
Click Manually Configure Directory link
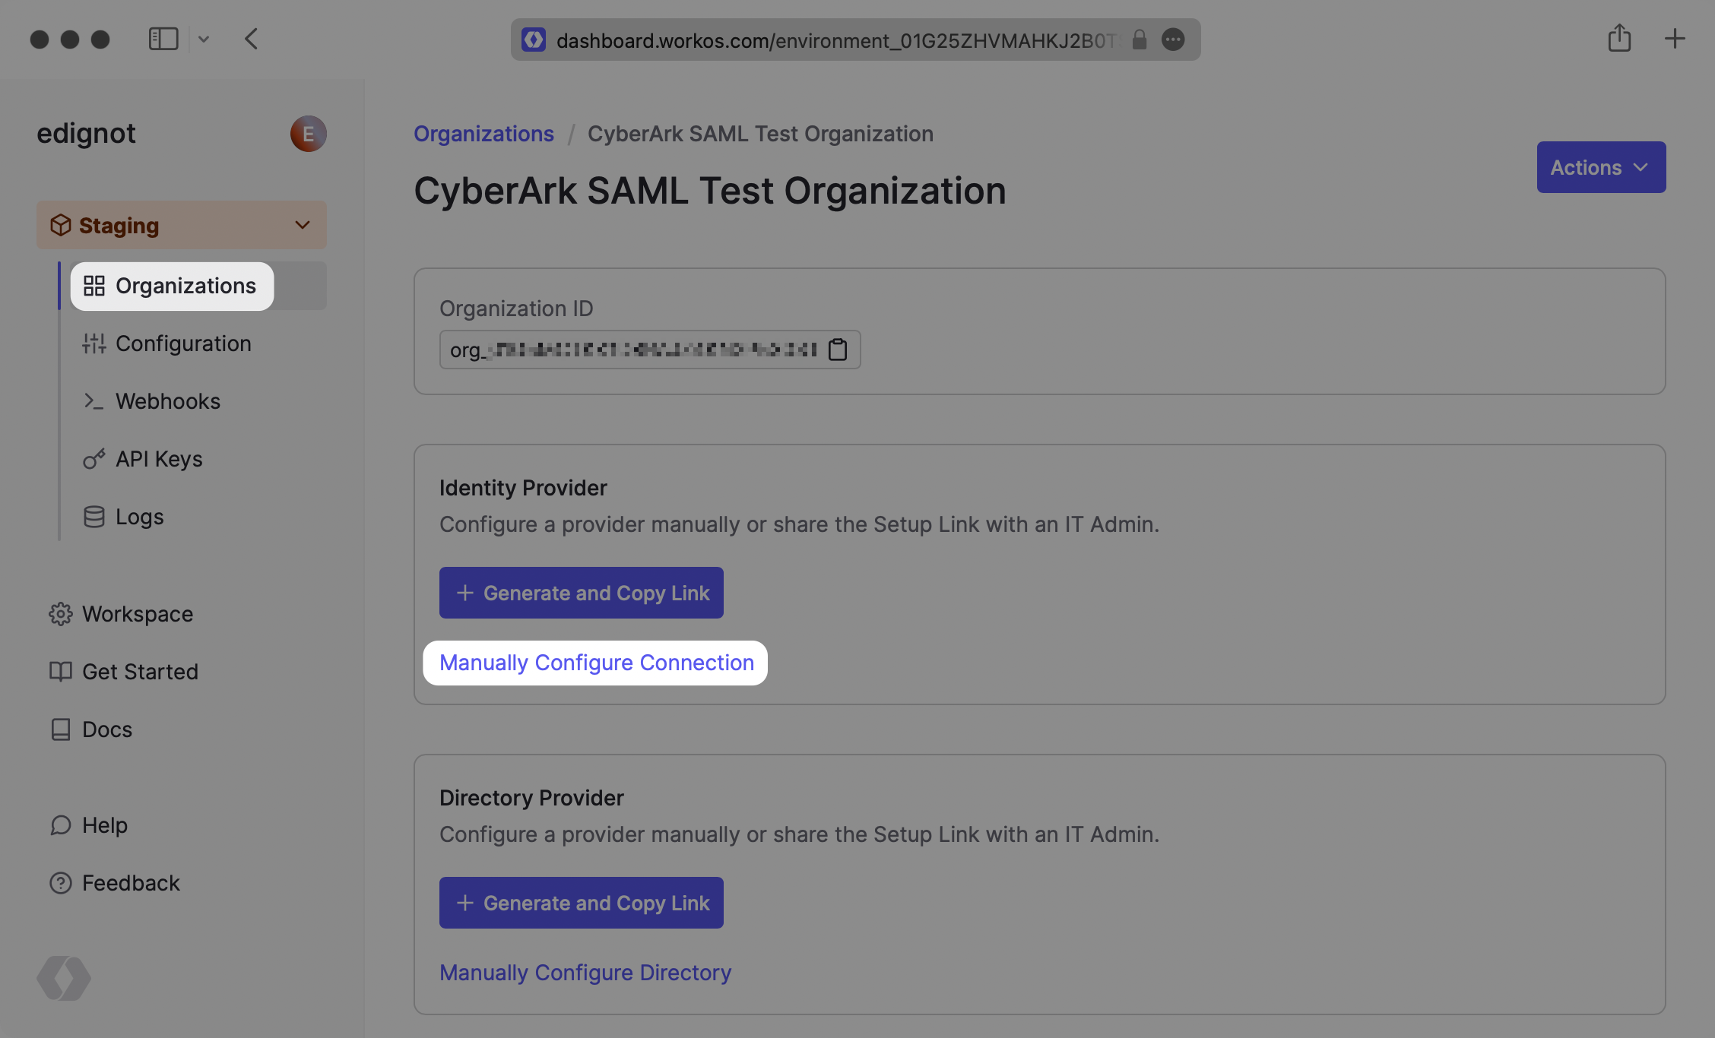tap(585, 973)
